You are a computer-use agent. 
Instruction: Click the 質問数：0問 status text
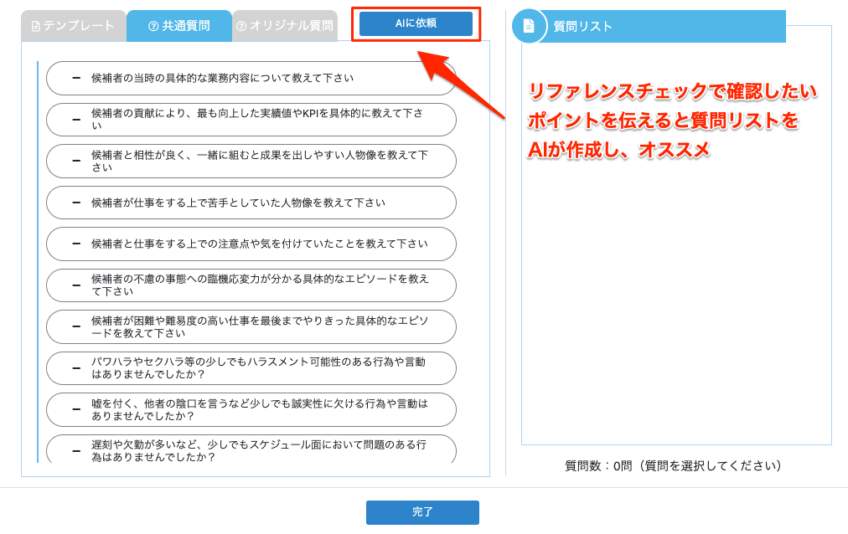673,466
